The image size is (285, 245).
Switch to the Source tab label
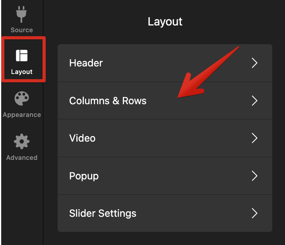pos(21,30)
